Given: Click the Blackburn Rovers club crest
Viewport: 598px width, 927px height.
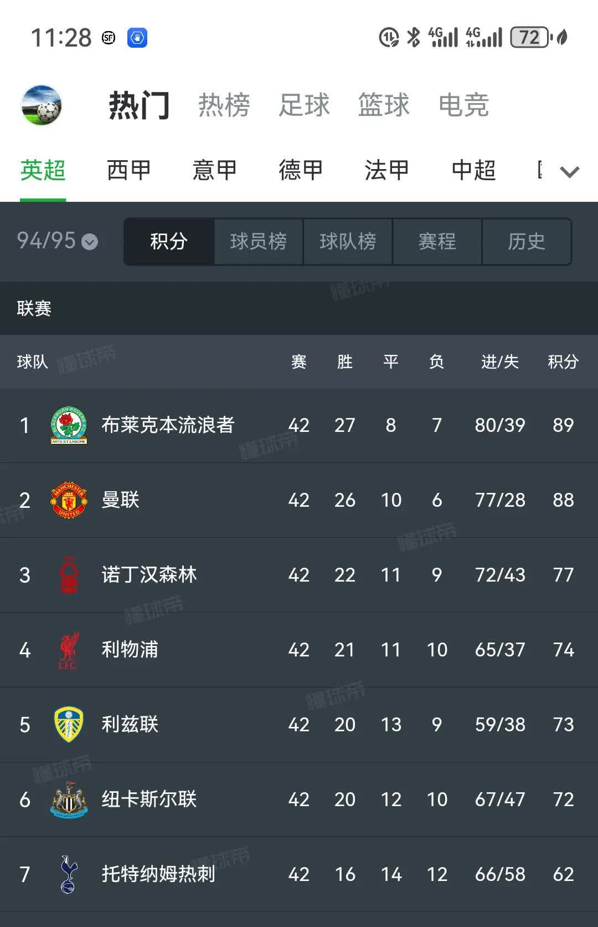Looking at the screenshot, I should click(x=69, y=424).
